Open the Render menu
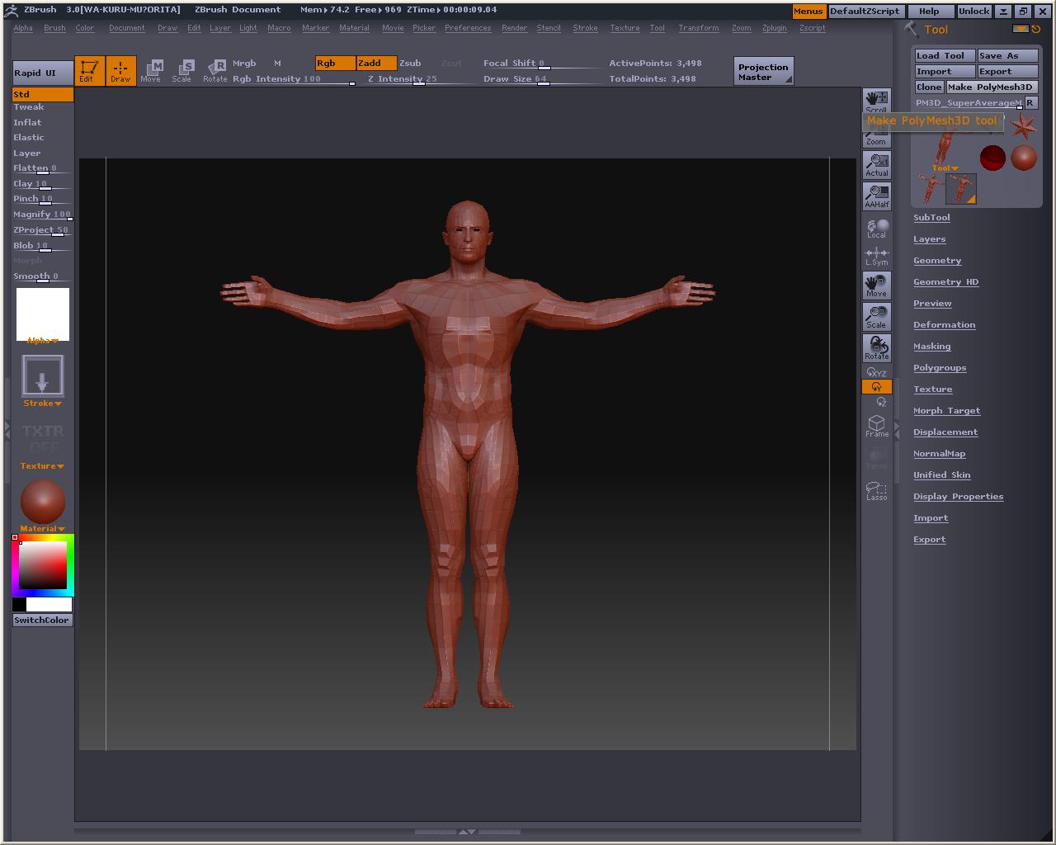 514,28
